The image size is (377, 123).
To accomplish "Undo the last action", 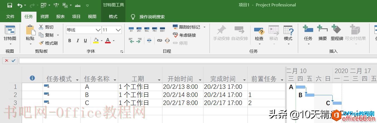I will 20,5.
